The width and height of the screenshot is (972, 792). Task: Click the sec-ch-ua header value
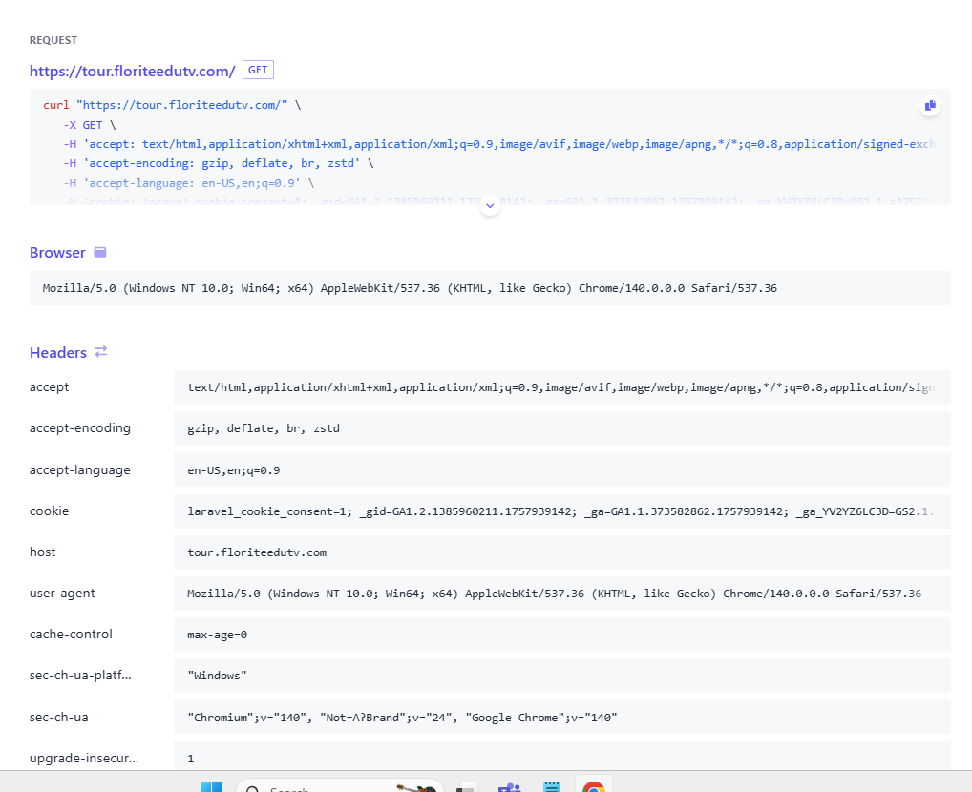[402, 717]
